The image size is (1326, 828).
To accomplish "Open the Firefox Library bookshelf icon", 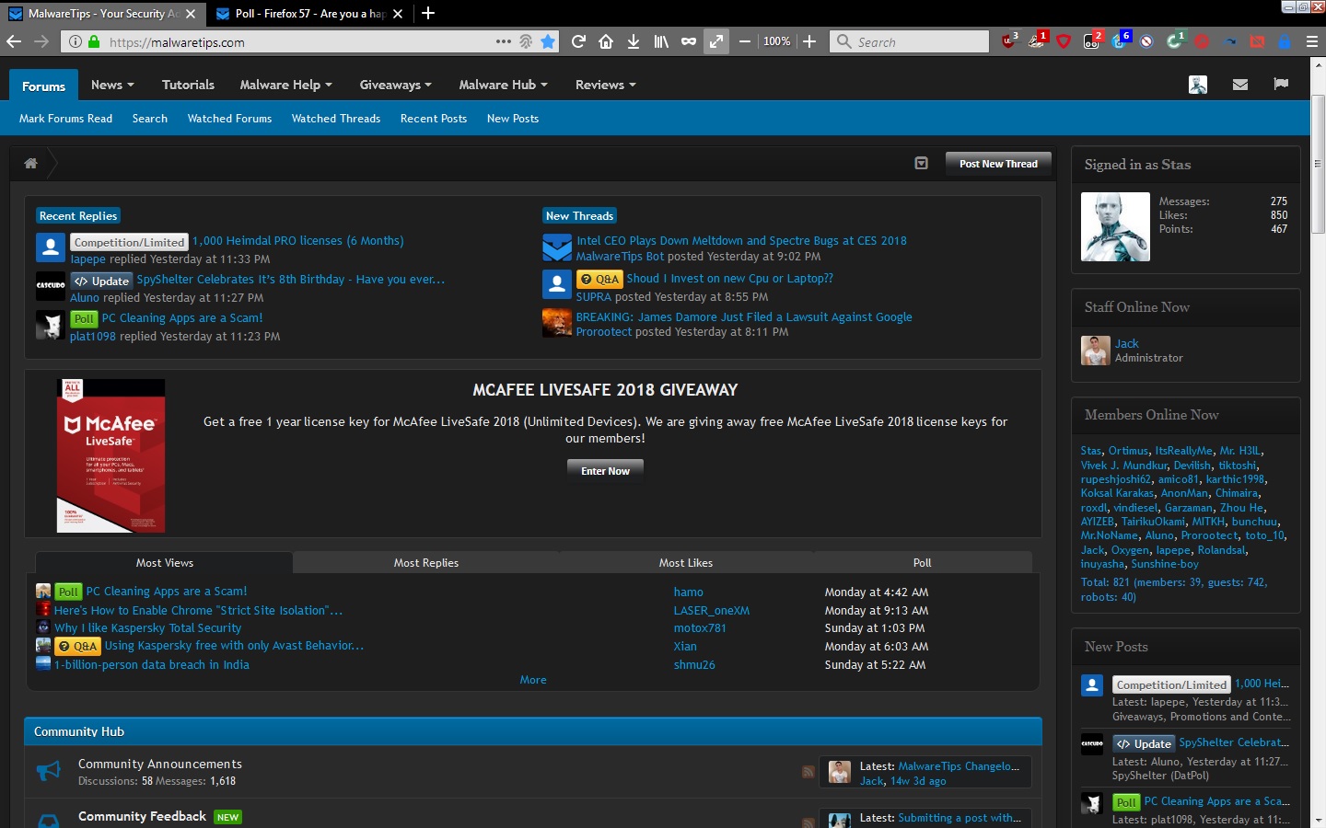I will click(661, 41).
